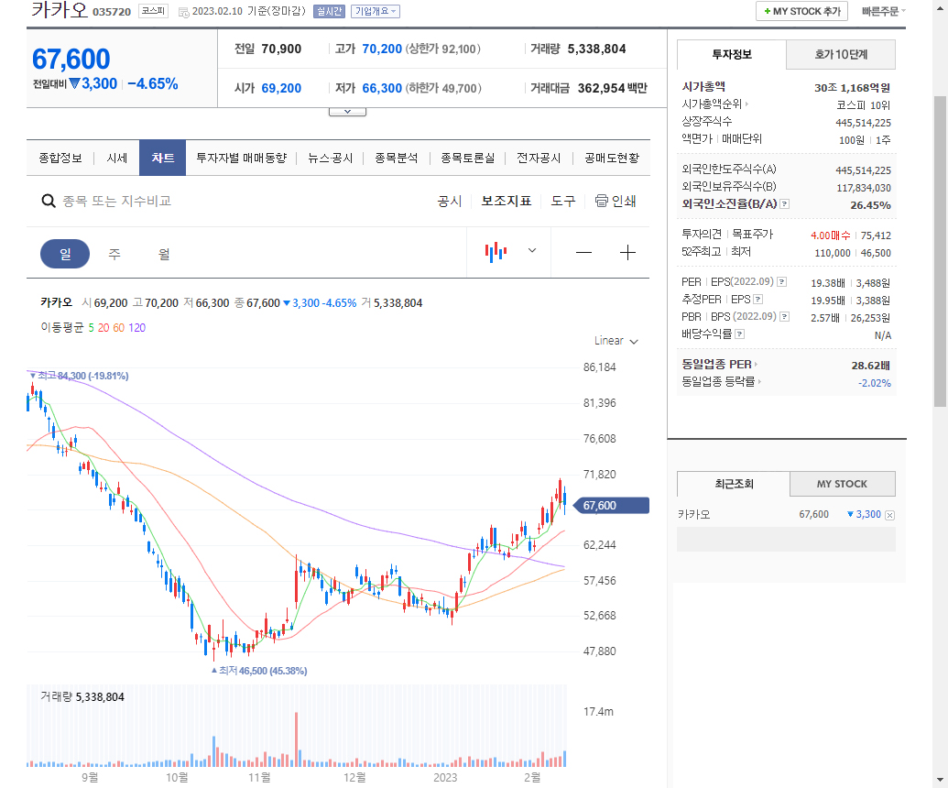This screenshot has width=948, height=788.
Task: Open the 전자공시 tab
Action: click(539, 158)
